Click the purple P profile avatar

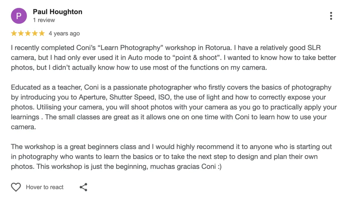(x=19, y=16)
